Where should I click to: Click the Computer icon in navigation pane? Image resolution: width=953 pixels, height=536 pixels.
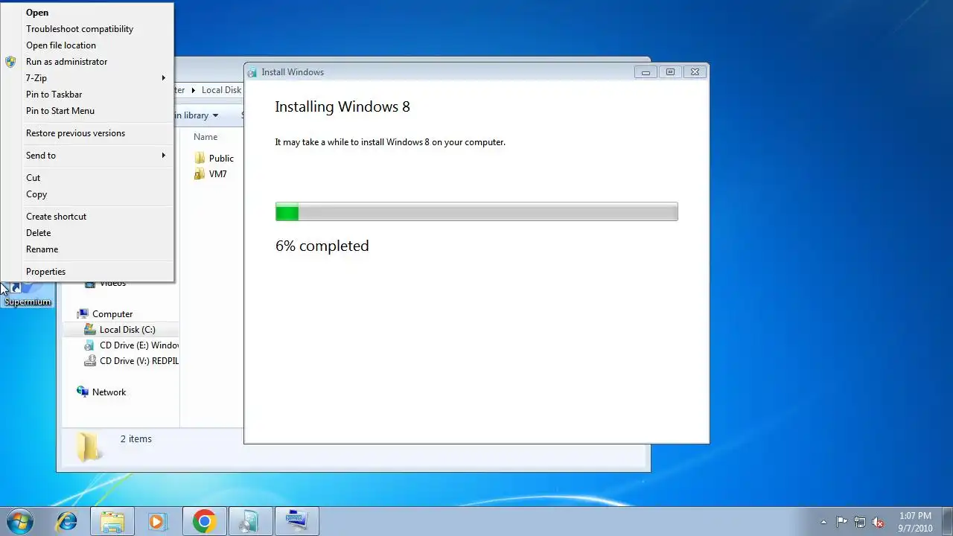pos(83,313)
